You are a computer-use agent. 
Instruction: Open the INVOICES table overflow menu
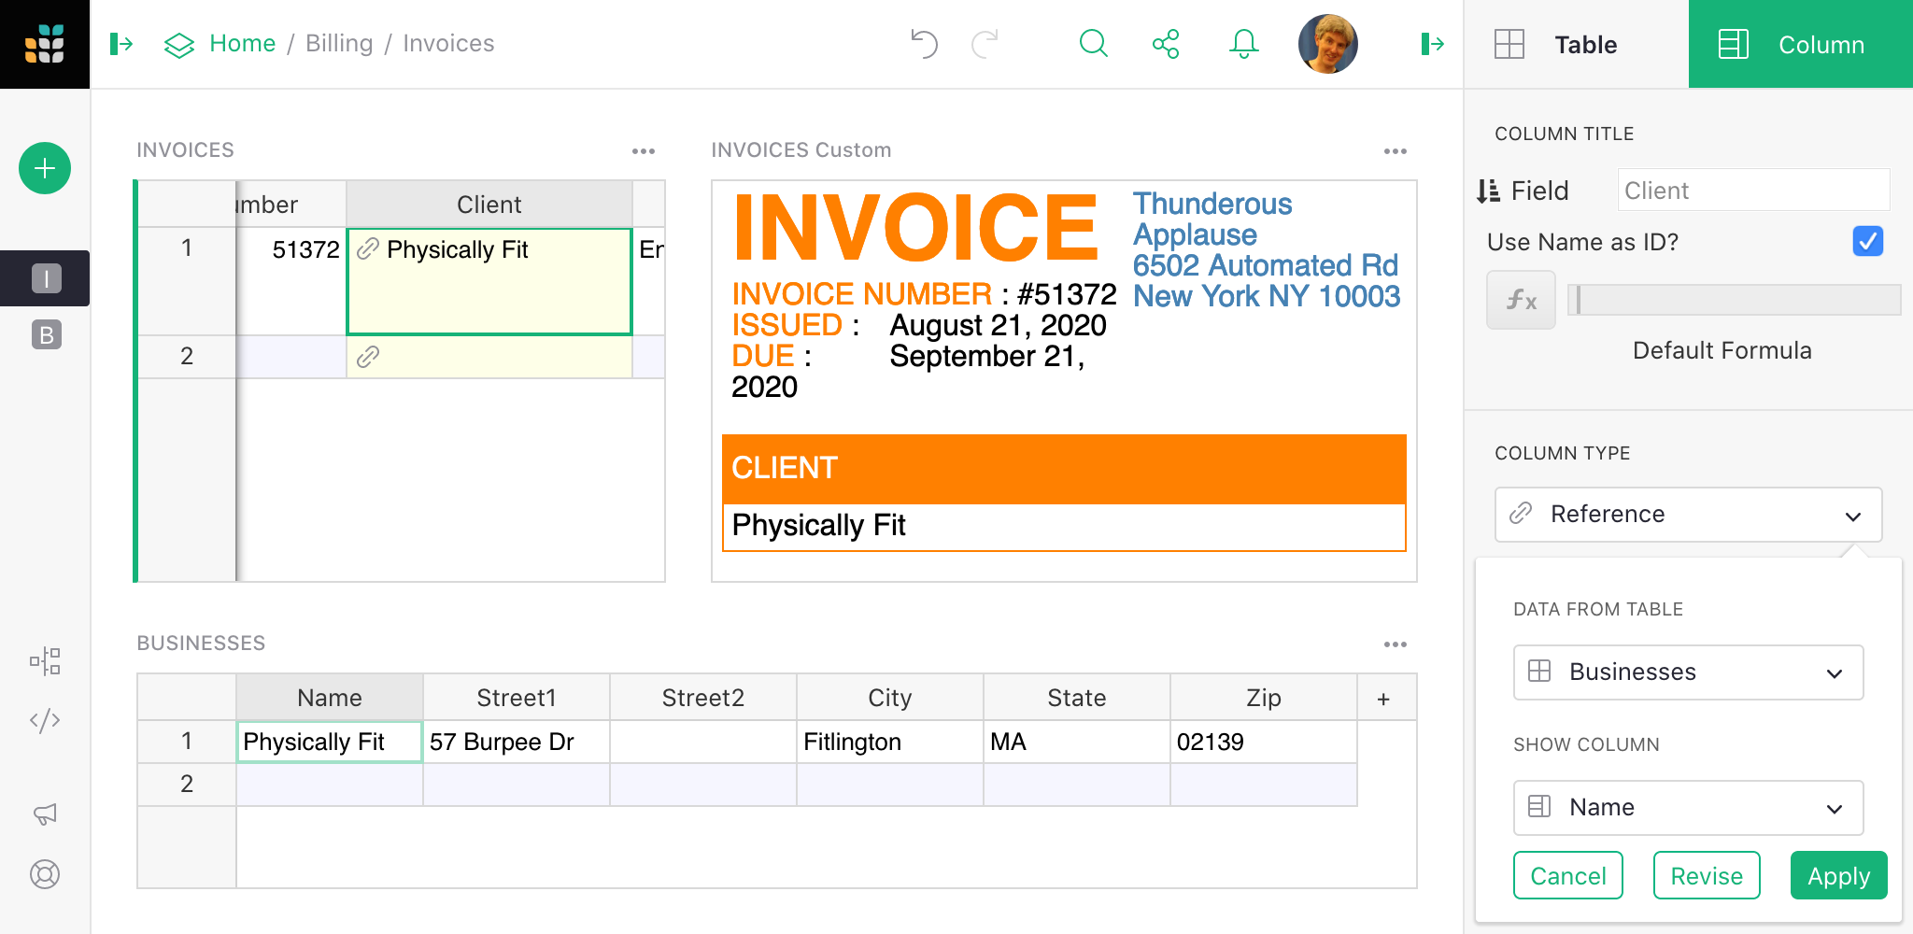click(x=644, y=150)
